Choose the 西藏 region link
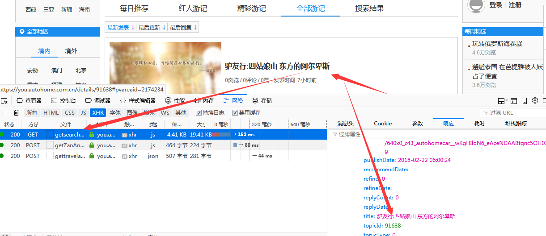Viewport: 546px width, 236px height. (x=31, y=9)
